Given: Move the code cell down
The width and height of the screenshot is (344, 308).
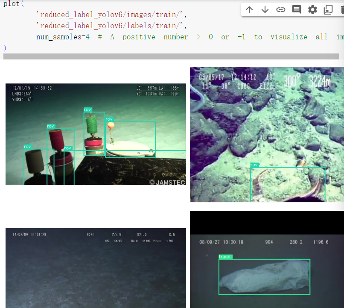Looking at the screenshot, I should 265,9.
